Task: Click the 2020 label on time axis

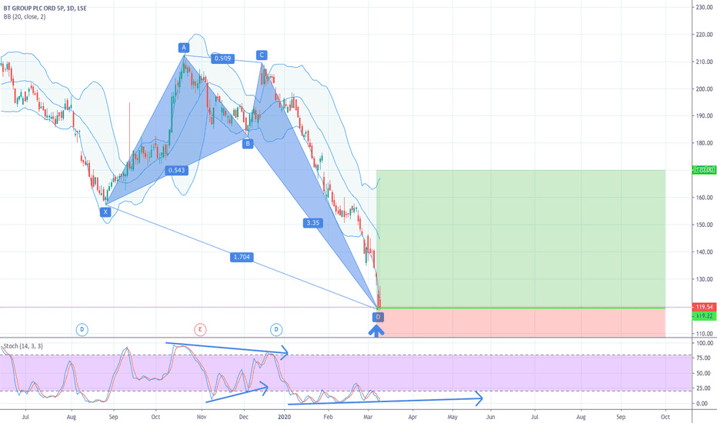Action: (285, 417)
